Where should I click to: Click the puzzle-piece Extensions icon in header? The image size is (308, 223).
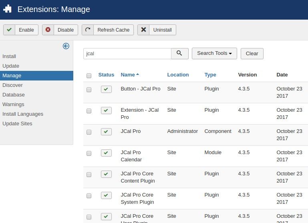8,9
